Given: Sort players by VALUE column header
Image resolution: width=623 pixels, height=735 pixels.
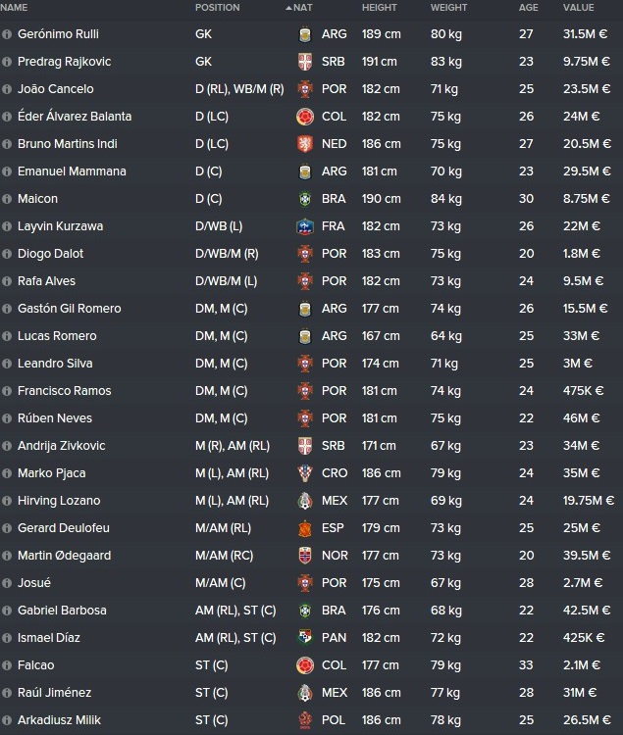Looking at the screenshot, I should click(578, 8).
